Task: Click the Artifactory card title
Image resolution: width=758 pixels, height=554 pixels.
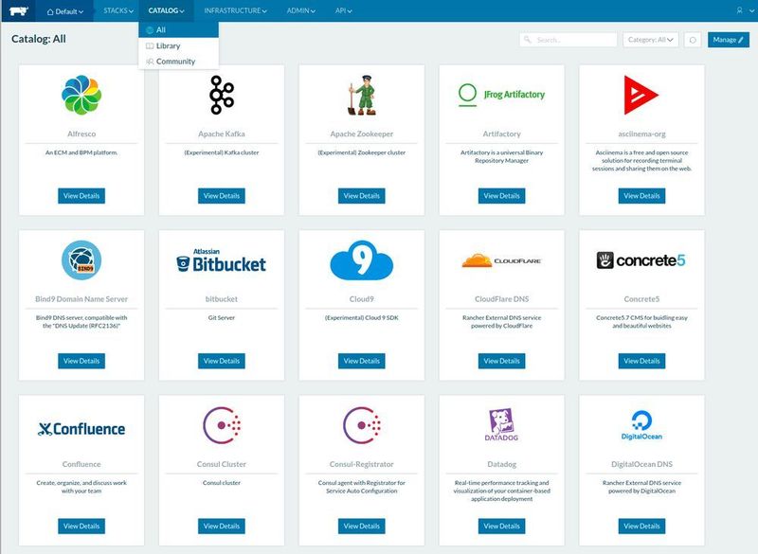Action: [x=501, y=134]
